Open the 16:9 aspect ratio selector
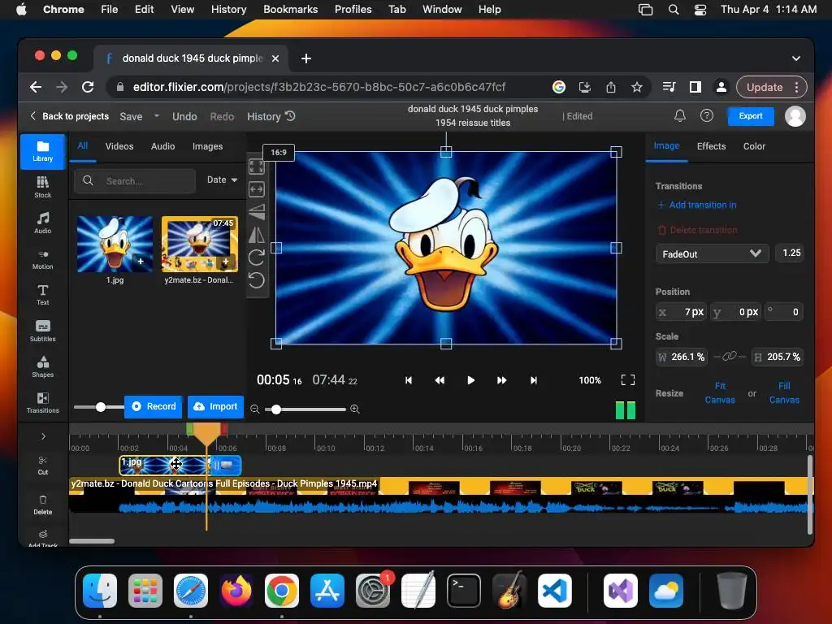832x624 pixels. click(279, 152)
